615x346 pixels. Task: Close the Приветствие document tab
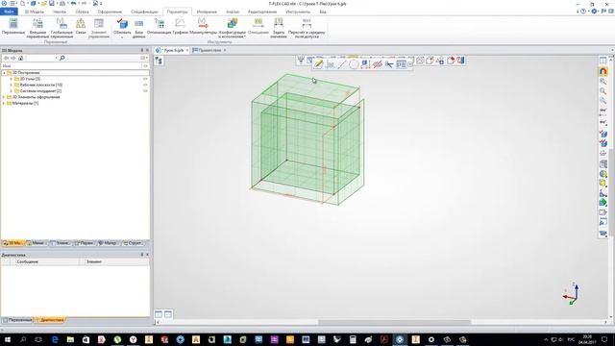225,50
